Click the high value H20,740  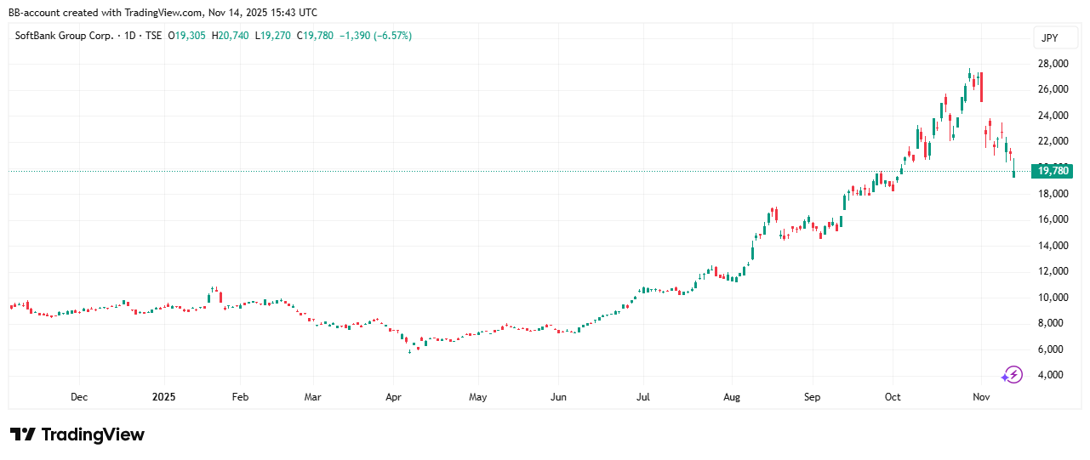[x=231, y=36]
